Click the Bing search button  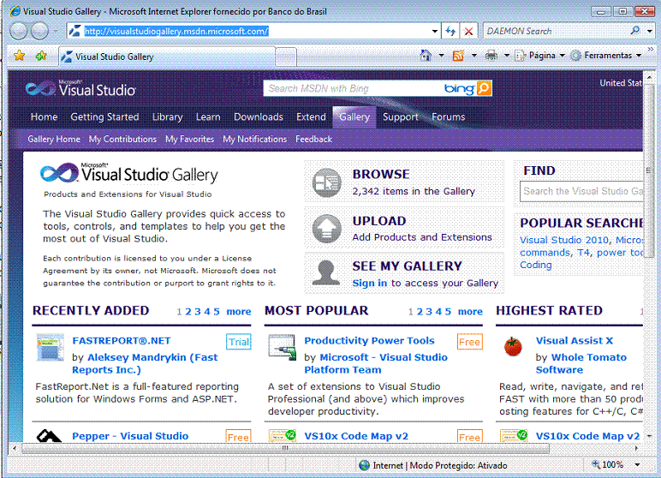484,88
